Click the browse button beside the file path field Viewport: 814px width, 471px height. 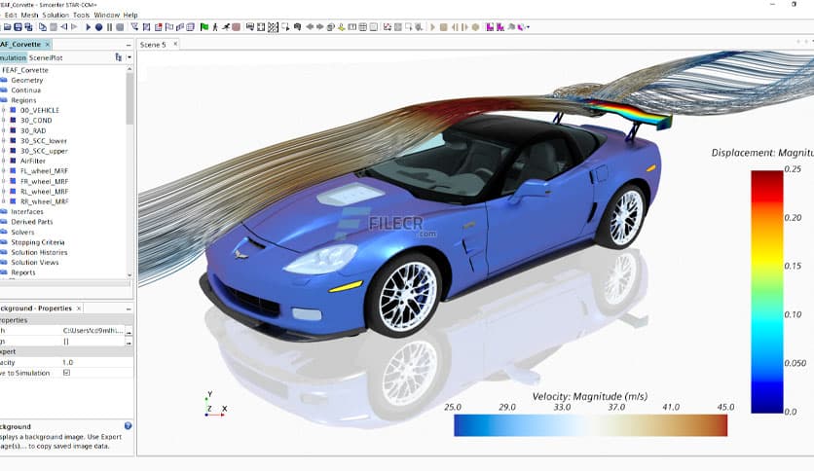point(129,331)
